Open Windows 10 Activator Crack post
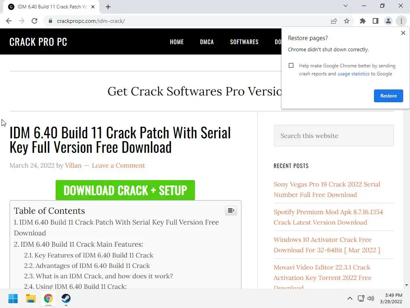 [x=327, y=245]
